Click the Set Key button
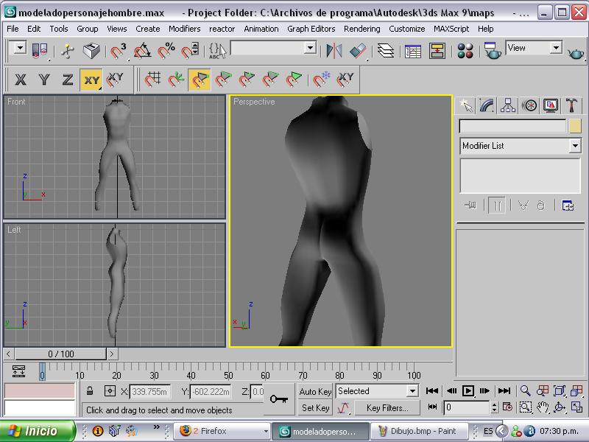The height and width of the screenshot is (442, 589). tap(315, 408)
